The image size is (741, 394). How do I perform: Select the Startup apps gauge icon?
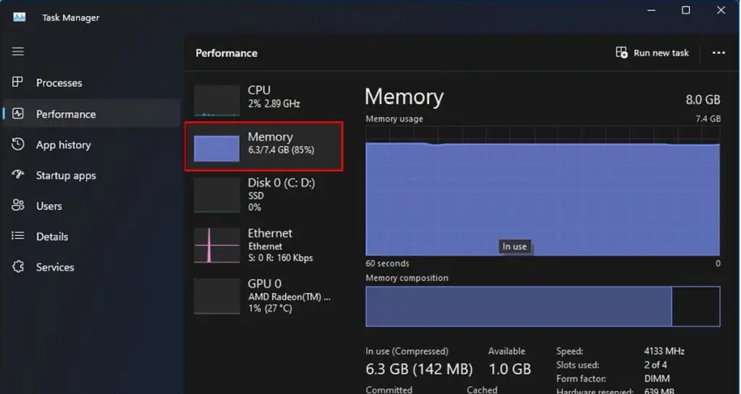18,175
